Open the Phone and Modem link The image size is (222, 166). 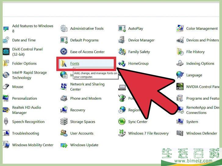click(86, 99)
